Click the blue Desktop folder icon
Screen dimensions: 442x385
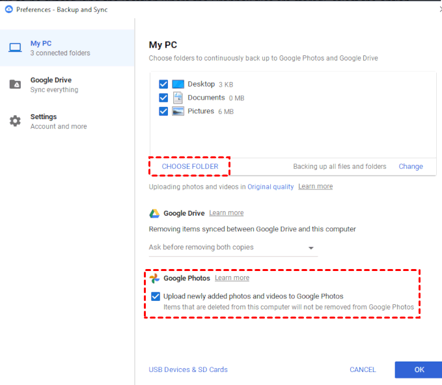click(178, 84)
